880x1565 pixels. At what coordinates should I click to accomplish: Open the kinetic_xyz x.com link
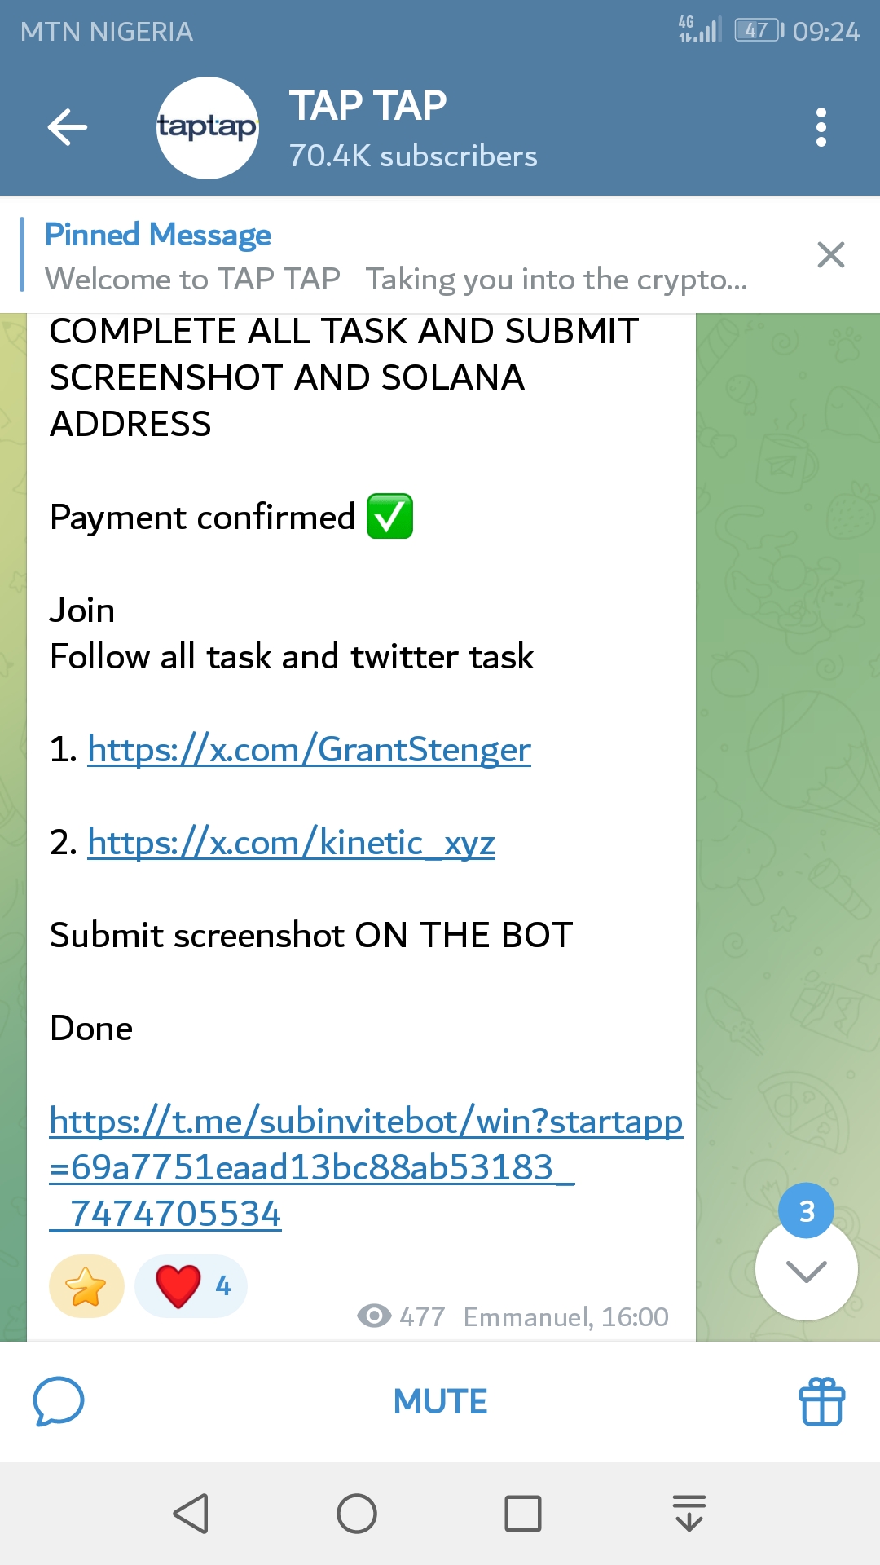(x=291, y=842)
